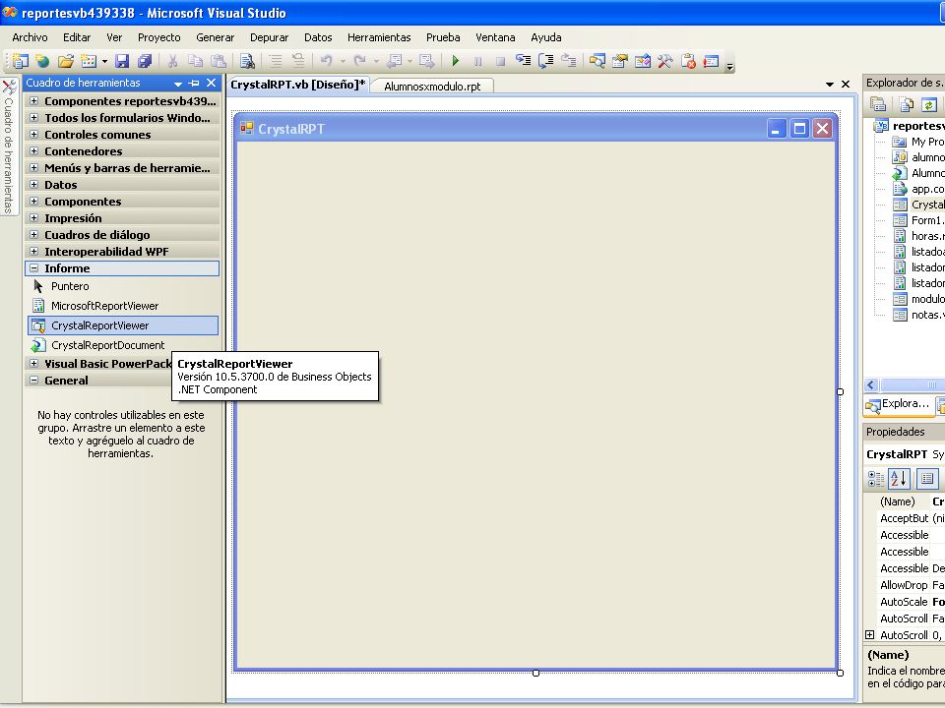Click Show All Files icon in solution explorer
The width and height of the screenshot is (945, 708).
click(906, 105)
